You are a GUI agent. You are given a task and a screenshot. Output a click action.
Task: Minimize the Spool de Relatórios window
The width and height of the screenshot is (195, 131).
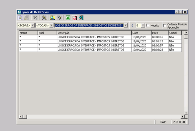(176, 12)
